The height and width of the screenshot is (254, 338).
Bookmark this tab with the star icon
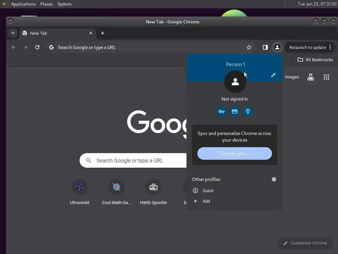[249, 47]
